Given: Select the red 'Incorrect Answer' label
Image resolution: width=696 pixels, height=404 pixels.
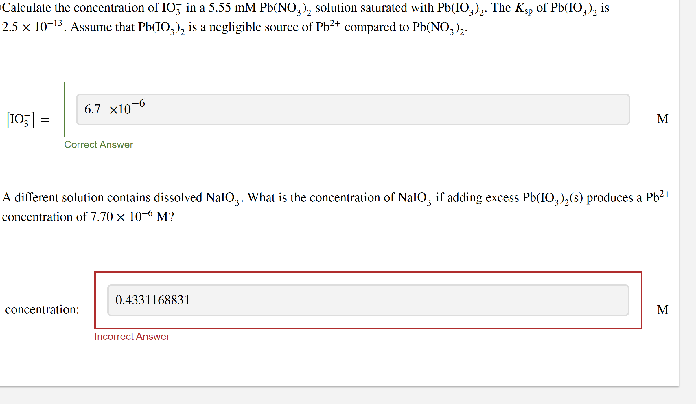Looking at the screenshot, I should click(132, 336).
